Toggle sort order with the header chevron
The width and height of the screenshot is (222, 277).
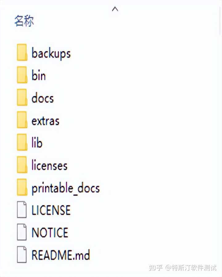tap(115, 9)
